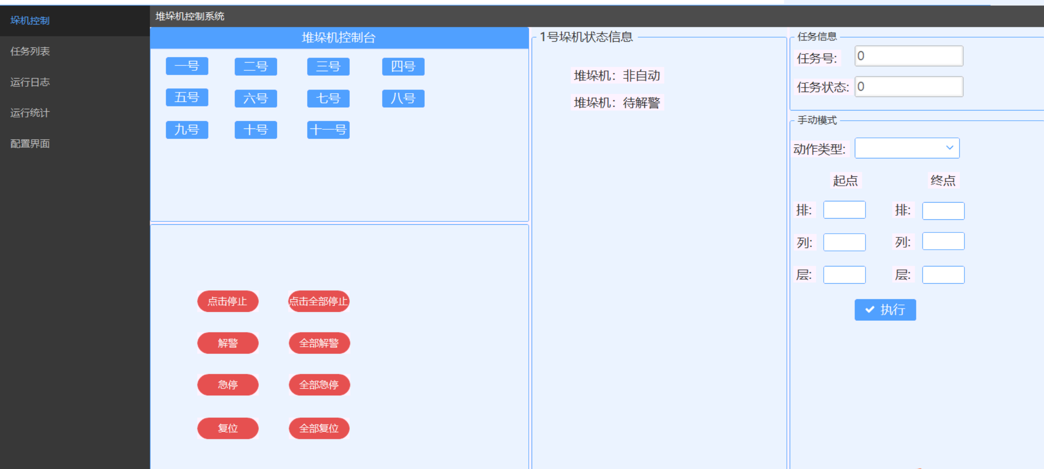The image size is (1044, 469).
Task: Click the 全部急停 button
Action: 319,385
